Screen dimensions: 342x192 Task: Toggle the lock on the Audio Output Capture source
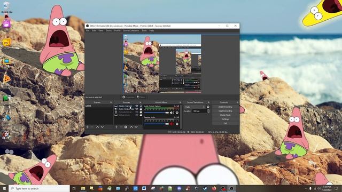click(141, 109)
